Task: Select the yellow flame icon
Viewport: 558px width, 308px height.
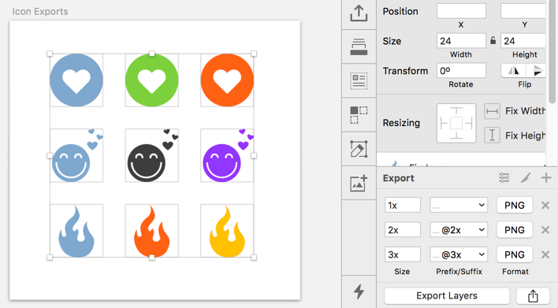Action: (x=227, y=231)
